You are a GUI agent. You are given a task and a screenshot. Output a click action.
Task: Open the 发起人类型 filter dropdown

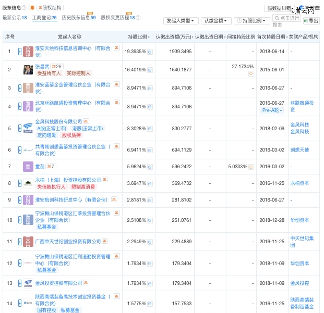[181, 21]
